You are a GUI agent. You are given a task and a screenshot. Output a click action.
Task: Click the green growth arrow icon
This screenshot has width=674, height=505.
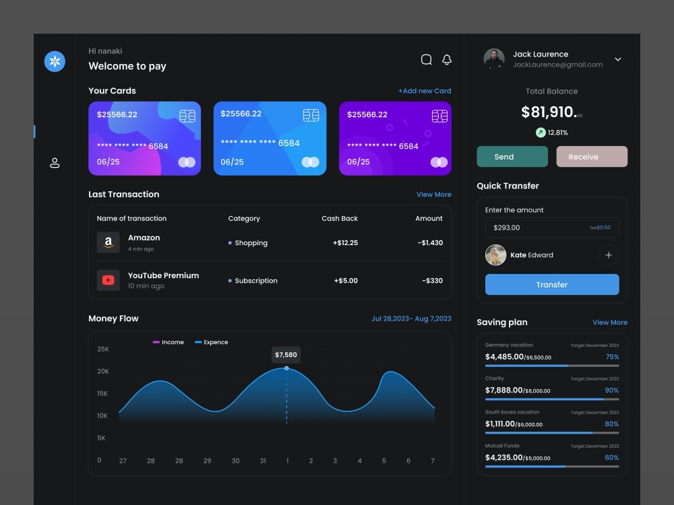point(541,133)
